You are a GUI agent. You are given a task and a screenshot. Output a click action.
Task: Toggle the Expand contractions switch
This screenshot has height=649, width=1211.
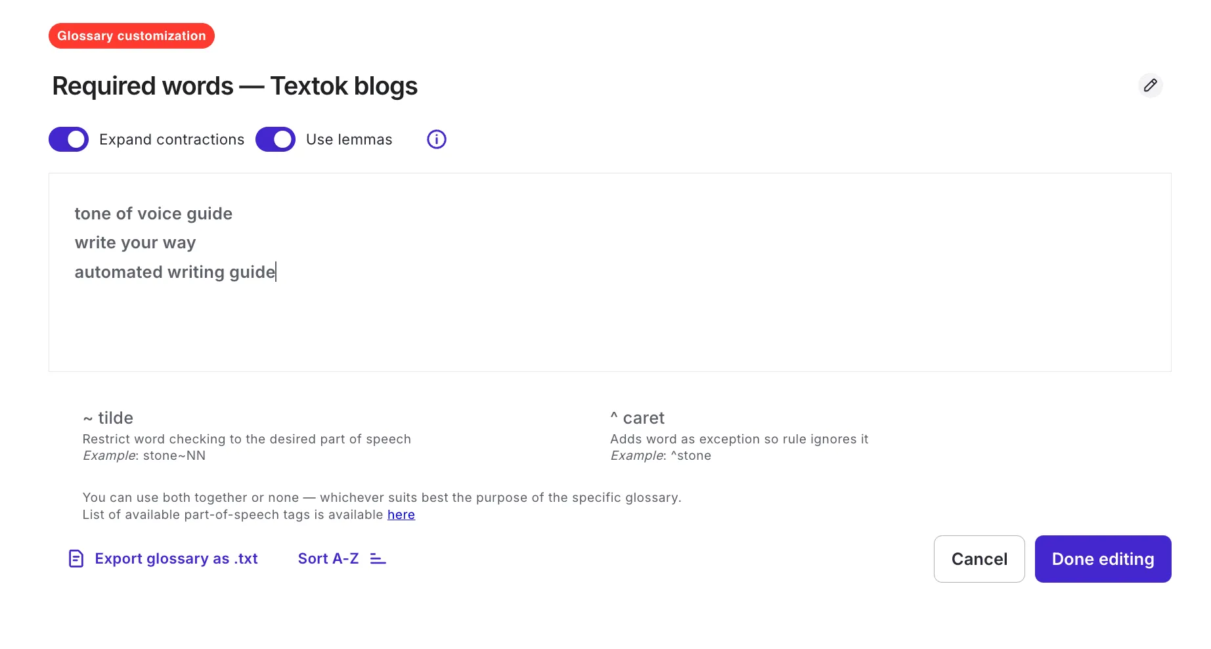coord(68,139)
